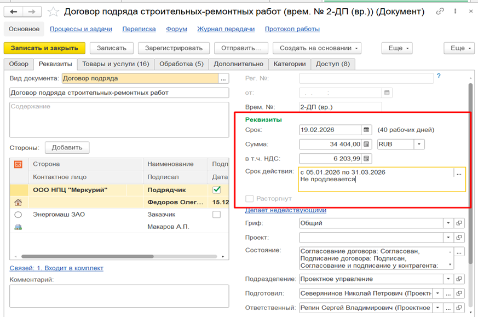Click the help question mark near Рег. №
Screen dimensions: 478x317
pyautogui.click(x=439, y=76)
